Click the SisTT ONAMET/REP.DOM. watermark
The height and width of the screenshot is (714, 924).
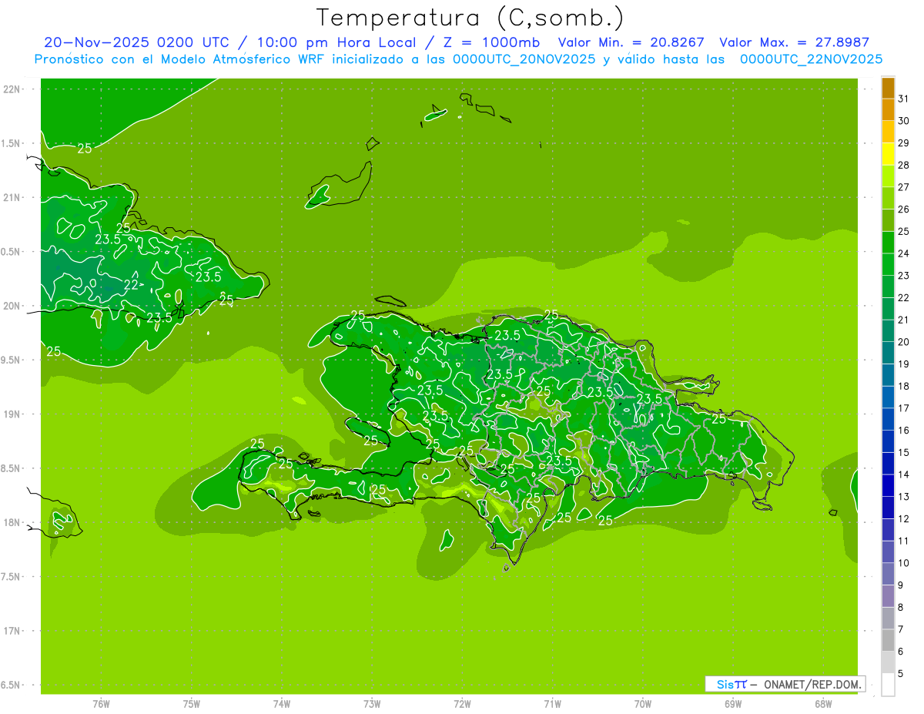[785, 684]
